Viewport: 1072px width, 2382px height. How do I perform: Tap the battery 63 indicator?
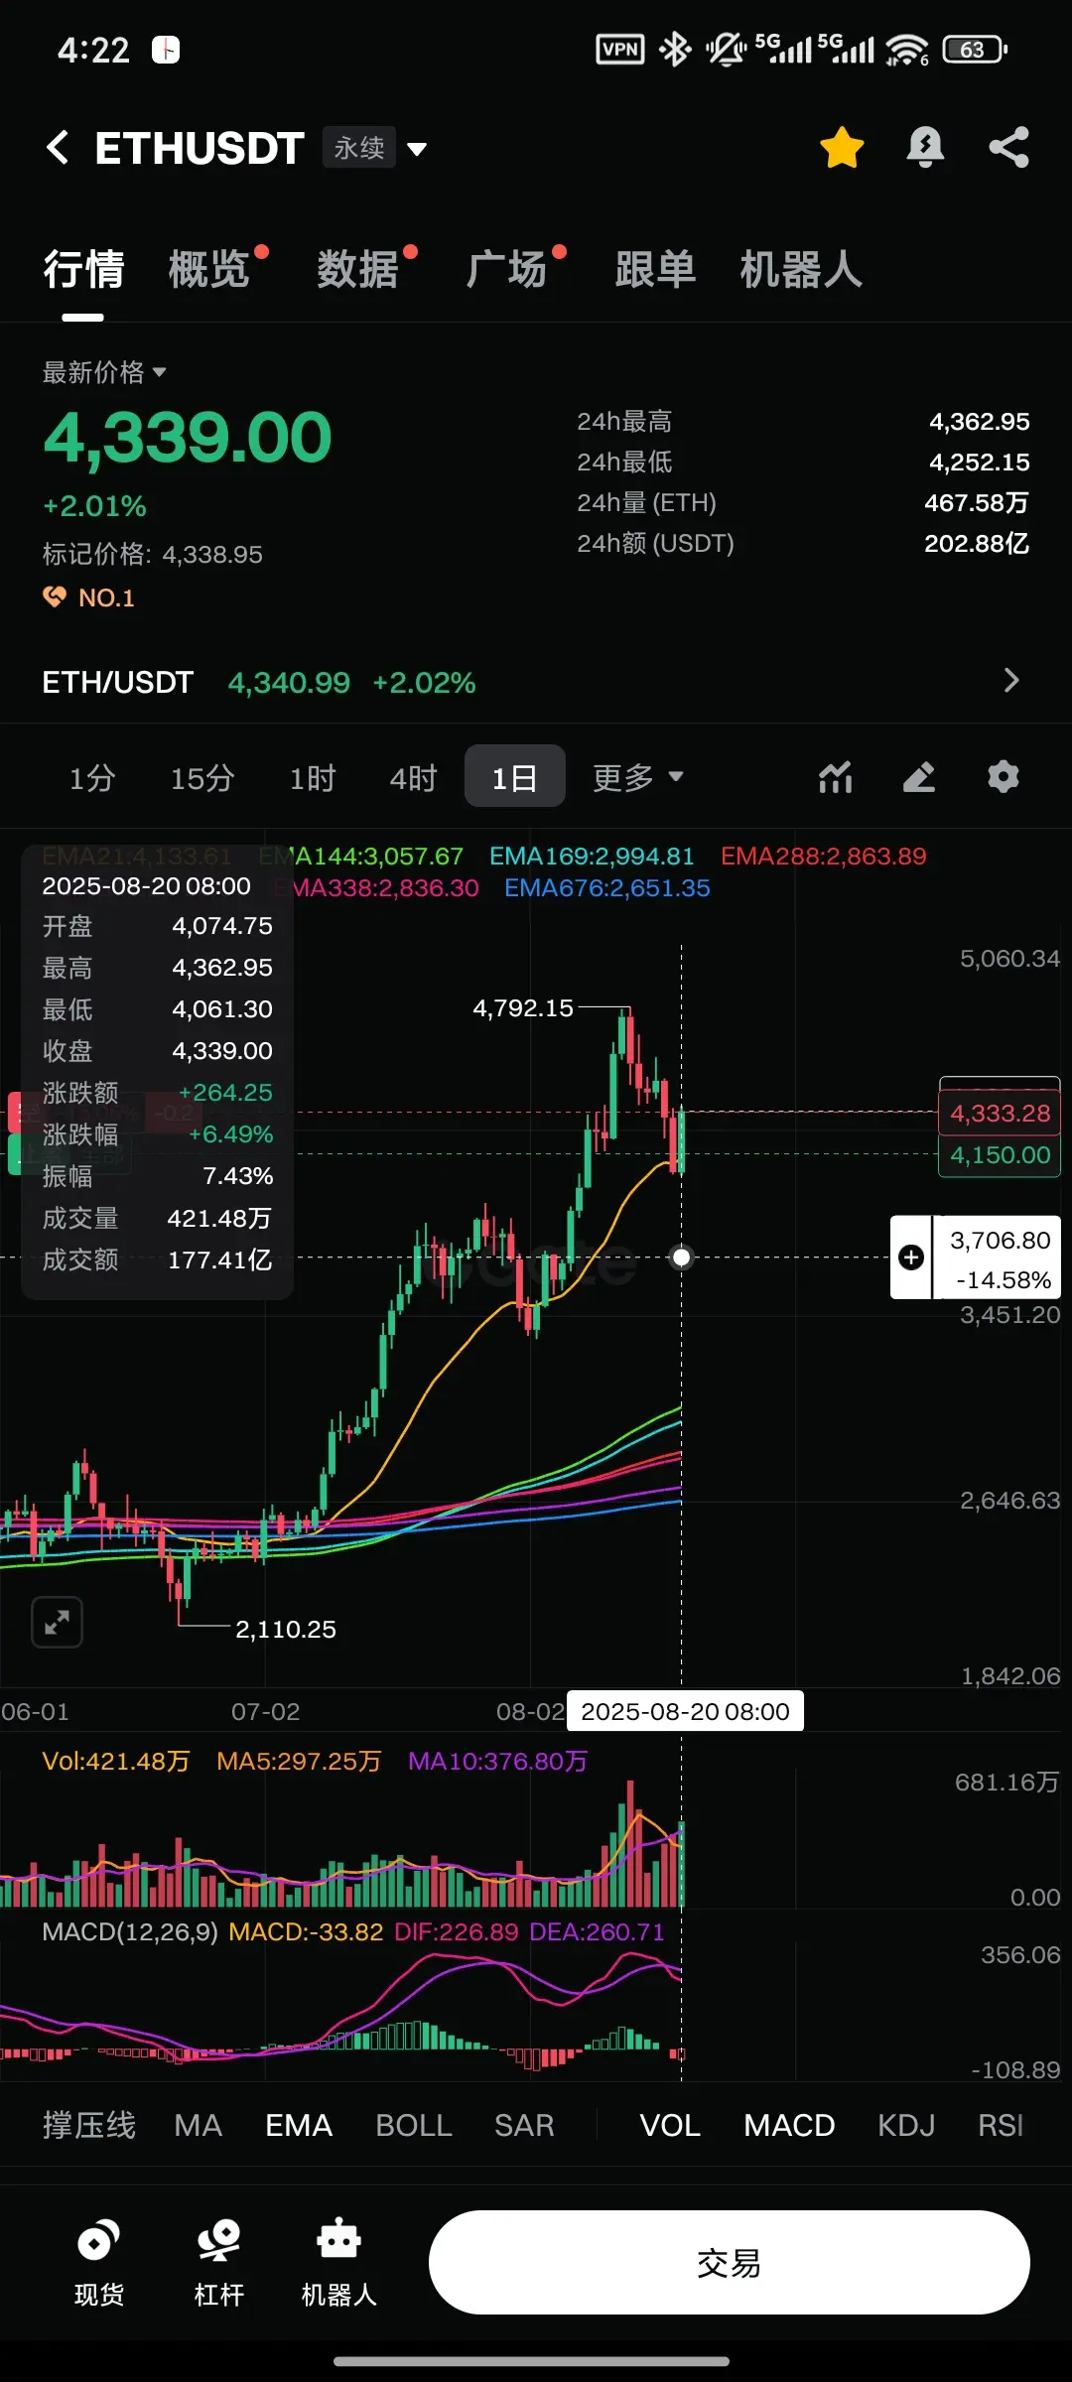(x=975, y=49)
